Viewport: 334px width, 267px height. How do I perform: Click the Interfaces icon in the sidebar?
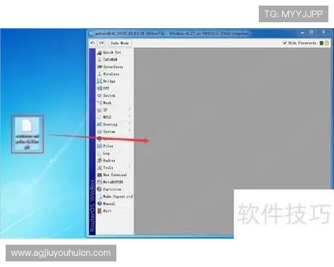(100, 67)
